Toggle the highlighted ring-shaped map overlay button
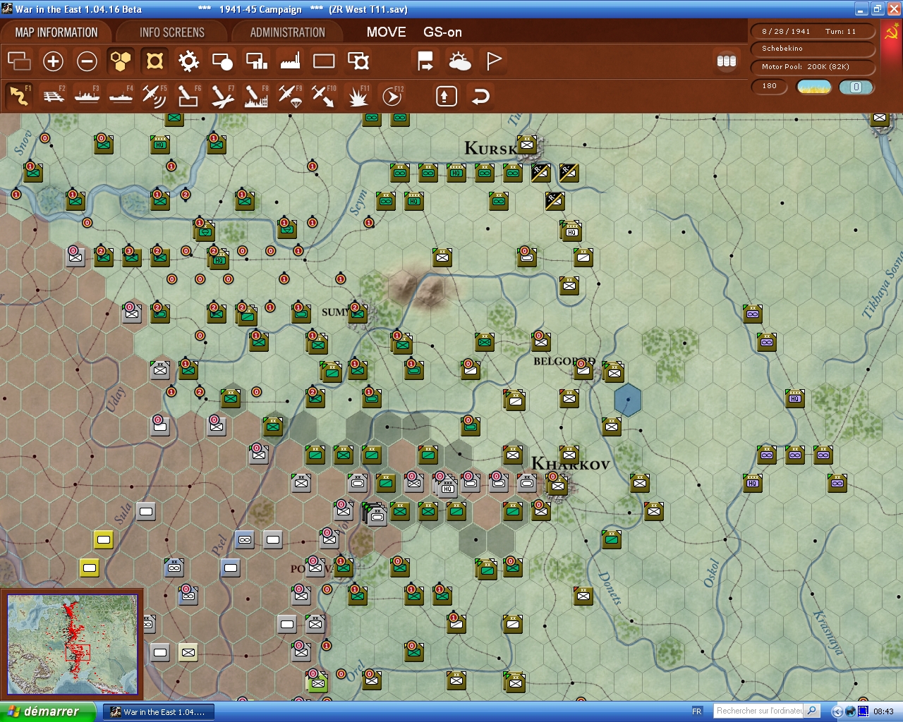903x722 pixels. point(154,61)
